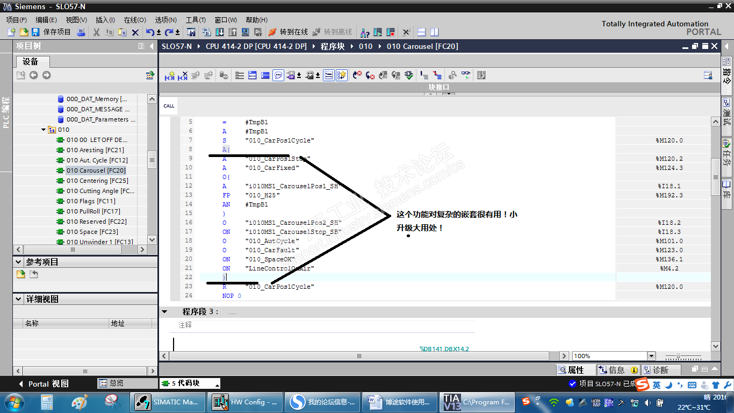
Task: Paste using the clipboard toolbar icon
Action: [123, 32]
